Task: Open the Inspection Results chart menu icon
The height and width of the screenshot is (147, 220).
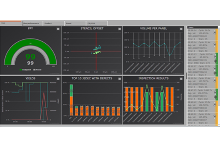Action: (181, 79)
